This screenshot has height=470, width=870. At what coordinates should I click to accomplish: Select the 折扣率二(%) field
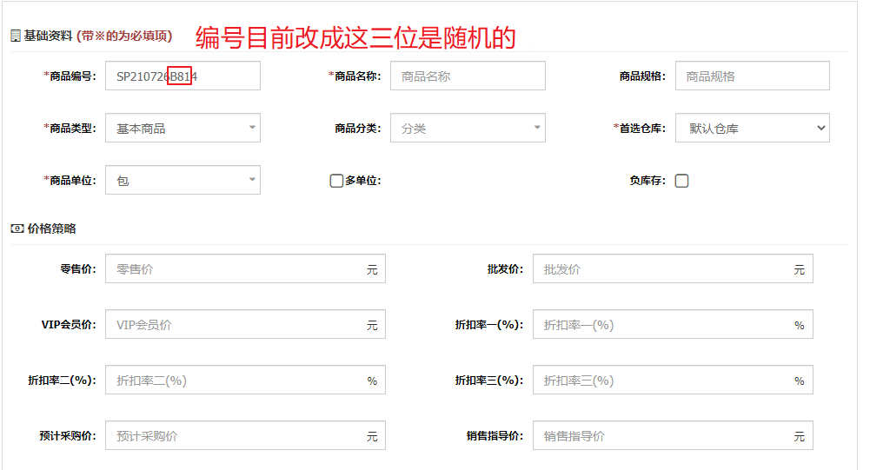pyautogui.click(x=245, y=381)
